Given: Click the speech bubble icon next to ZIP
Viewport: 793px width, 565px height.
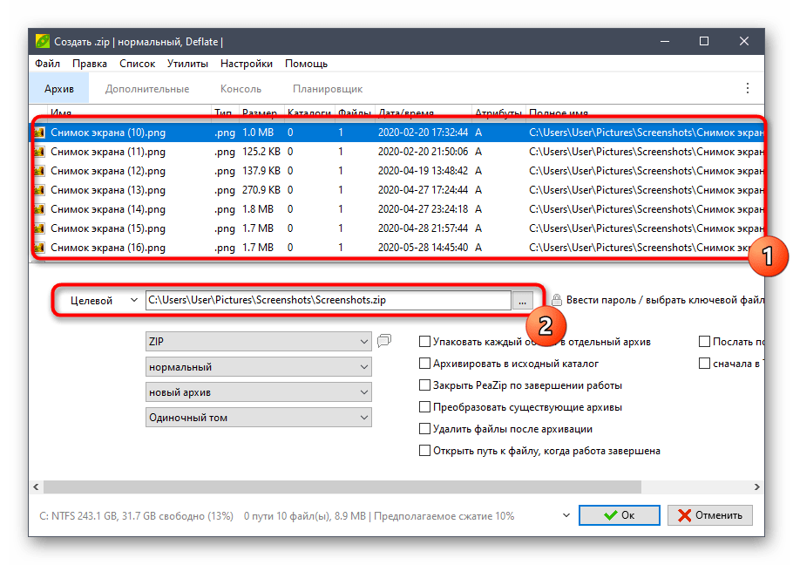Looking at the screenshot, I should pos(385,341).
